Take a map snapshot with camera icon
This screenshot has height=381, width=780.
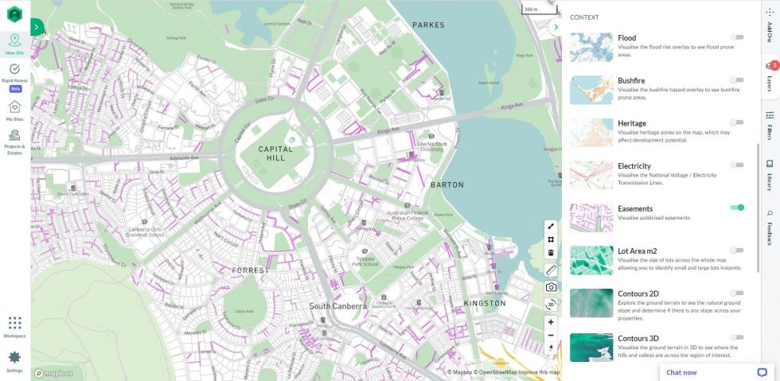coord(551,287)
